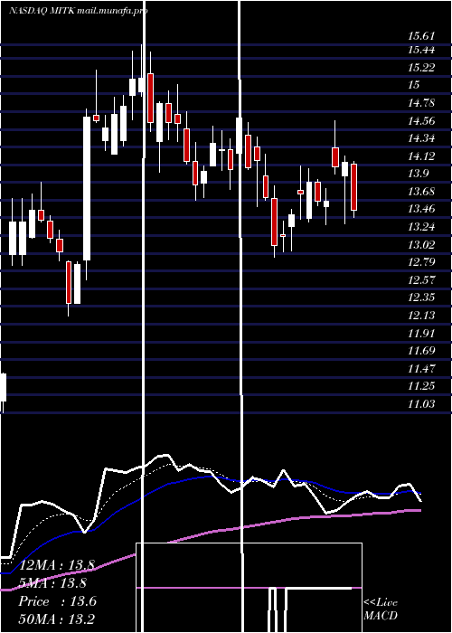This screenshot has height=633, width=452.
Task: Click the 15.44 price axis label
Action: click(x=421, y=50)
